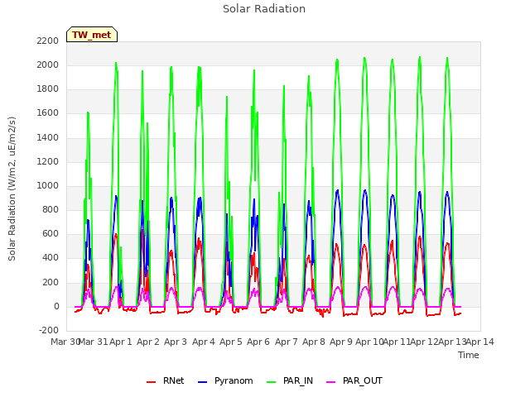Click the 1200 y-axis tick label
The width and height of the screenshot is (530, 397).
pyautogui.click(x=48, y=161)
